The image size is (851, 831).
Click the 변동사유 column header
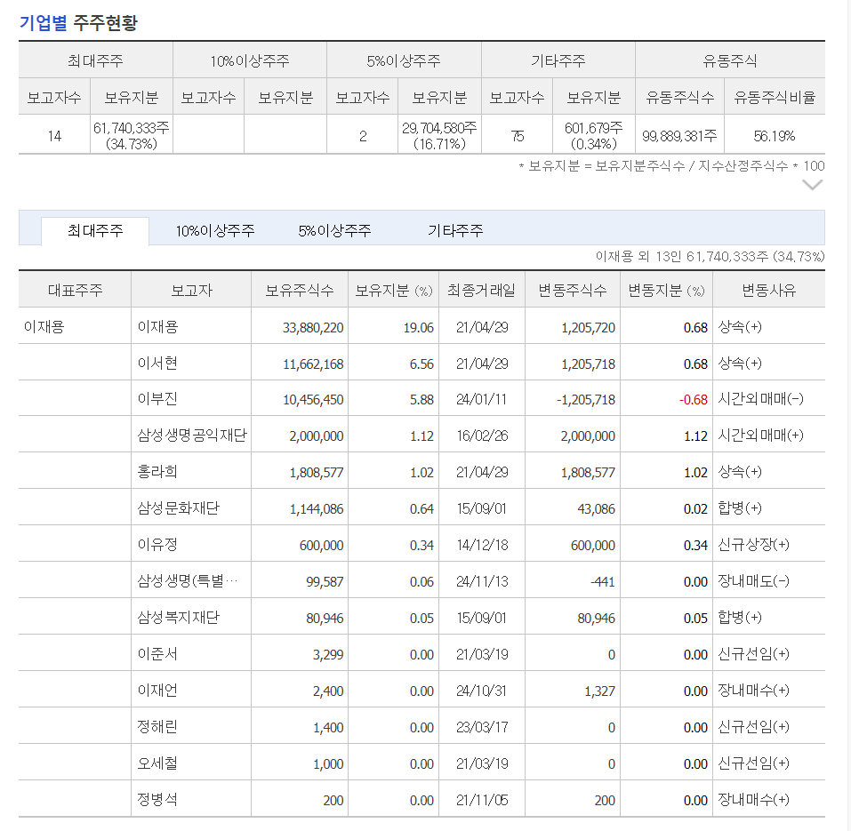[x=768, y=291]
